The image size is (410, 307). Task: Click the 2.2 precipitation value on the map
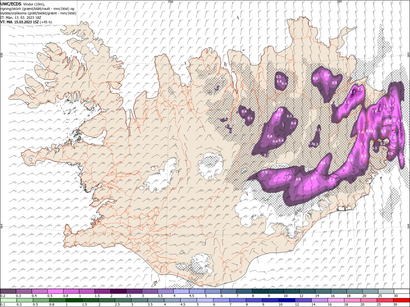[379, 109]
